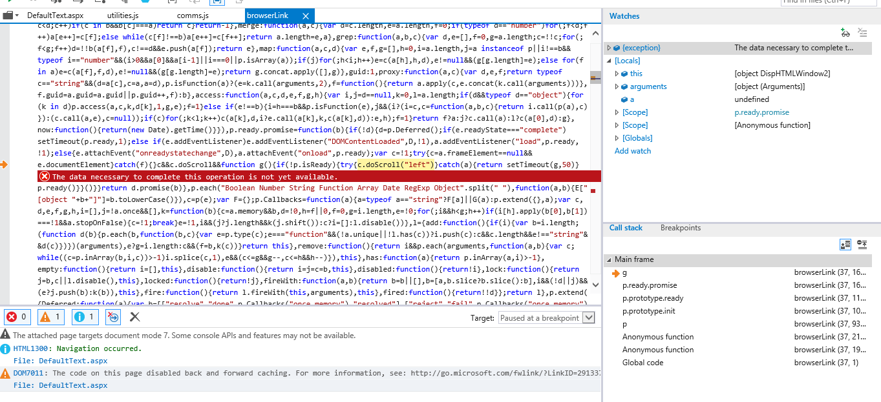Collapse the Main frame section
Image resolution: width=881 pixels, height=402 pixels.
[609, 259]
